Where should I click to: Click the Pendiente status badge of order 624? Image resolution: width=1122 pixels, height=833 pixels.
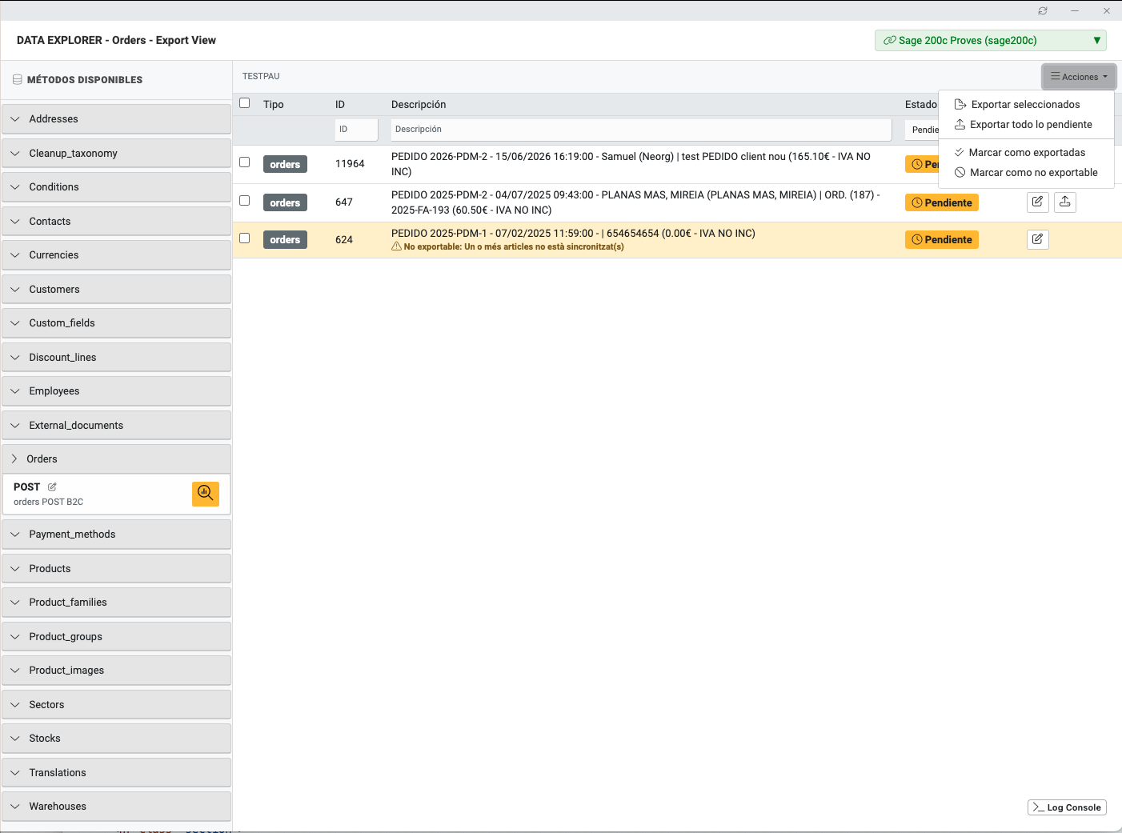[x=942, y=239]
